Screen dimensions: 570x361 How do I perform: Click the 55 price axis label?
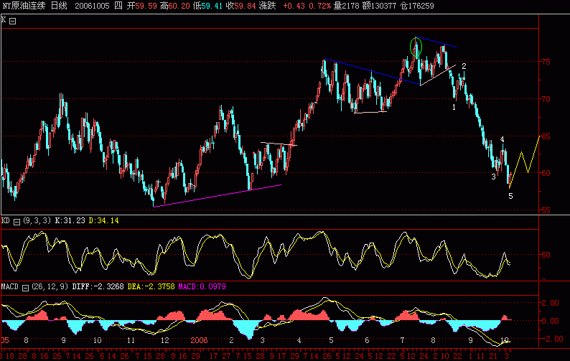[x=546, y=210]
